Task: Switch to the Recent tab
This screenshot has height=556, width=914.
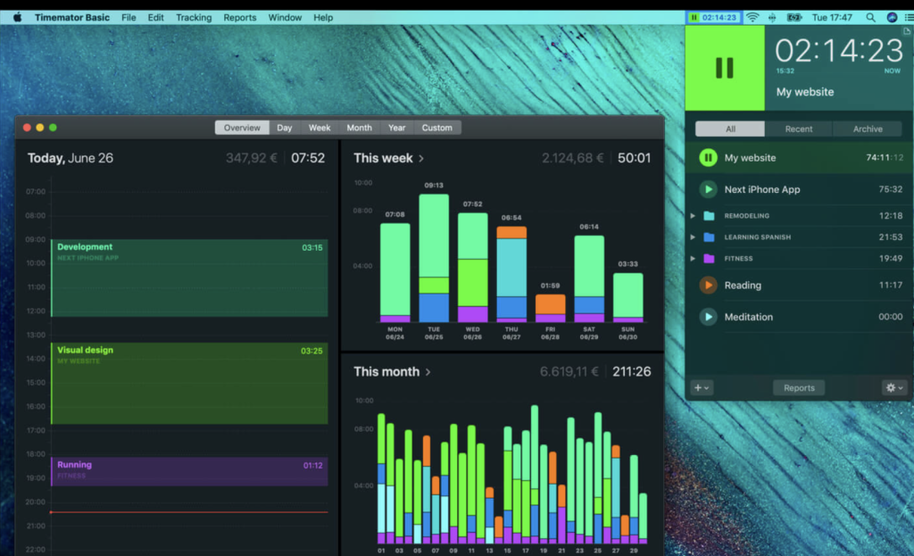Action: 799,129
